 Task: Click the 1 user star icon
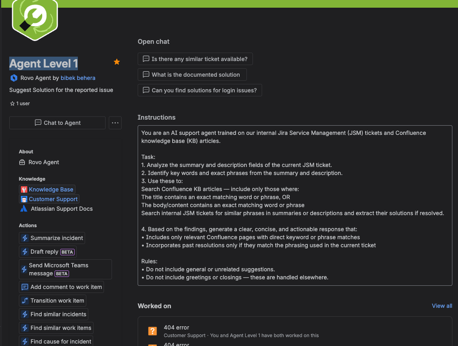point(12,104)
